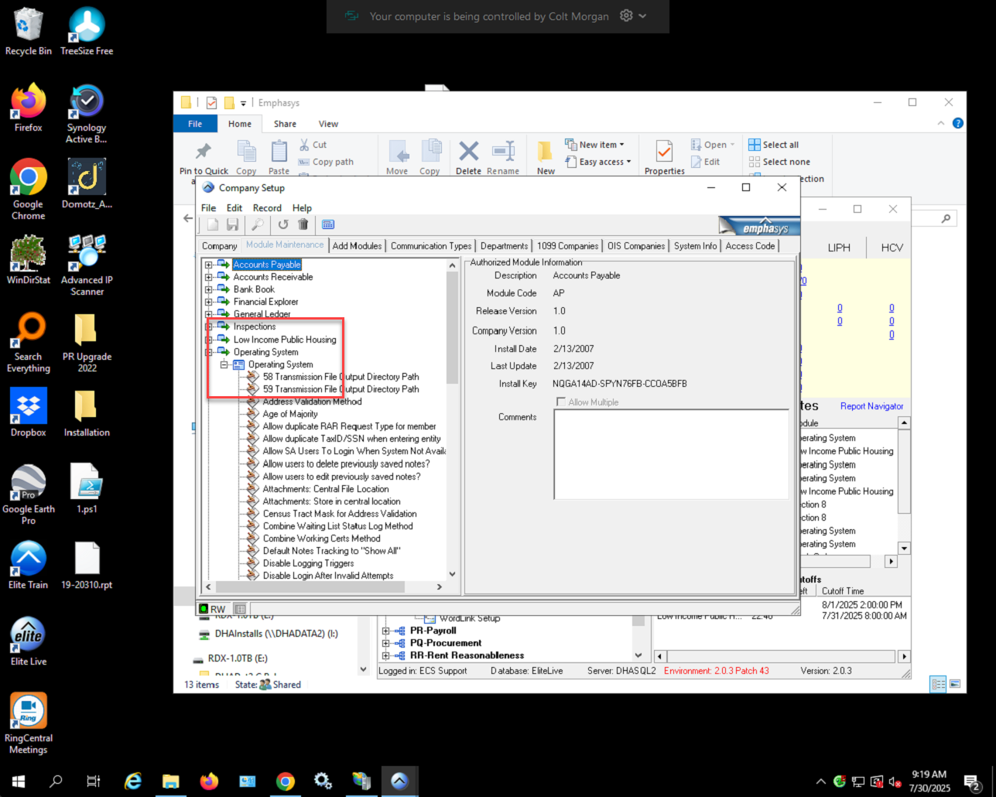Click Copy path in the Explorer ribbon
The width and height of the screenshot is (996, 797).
pos(326,162)
